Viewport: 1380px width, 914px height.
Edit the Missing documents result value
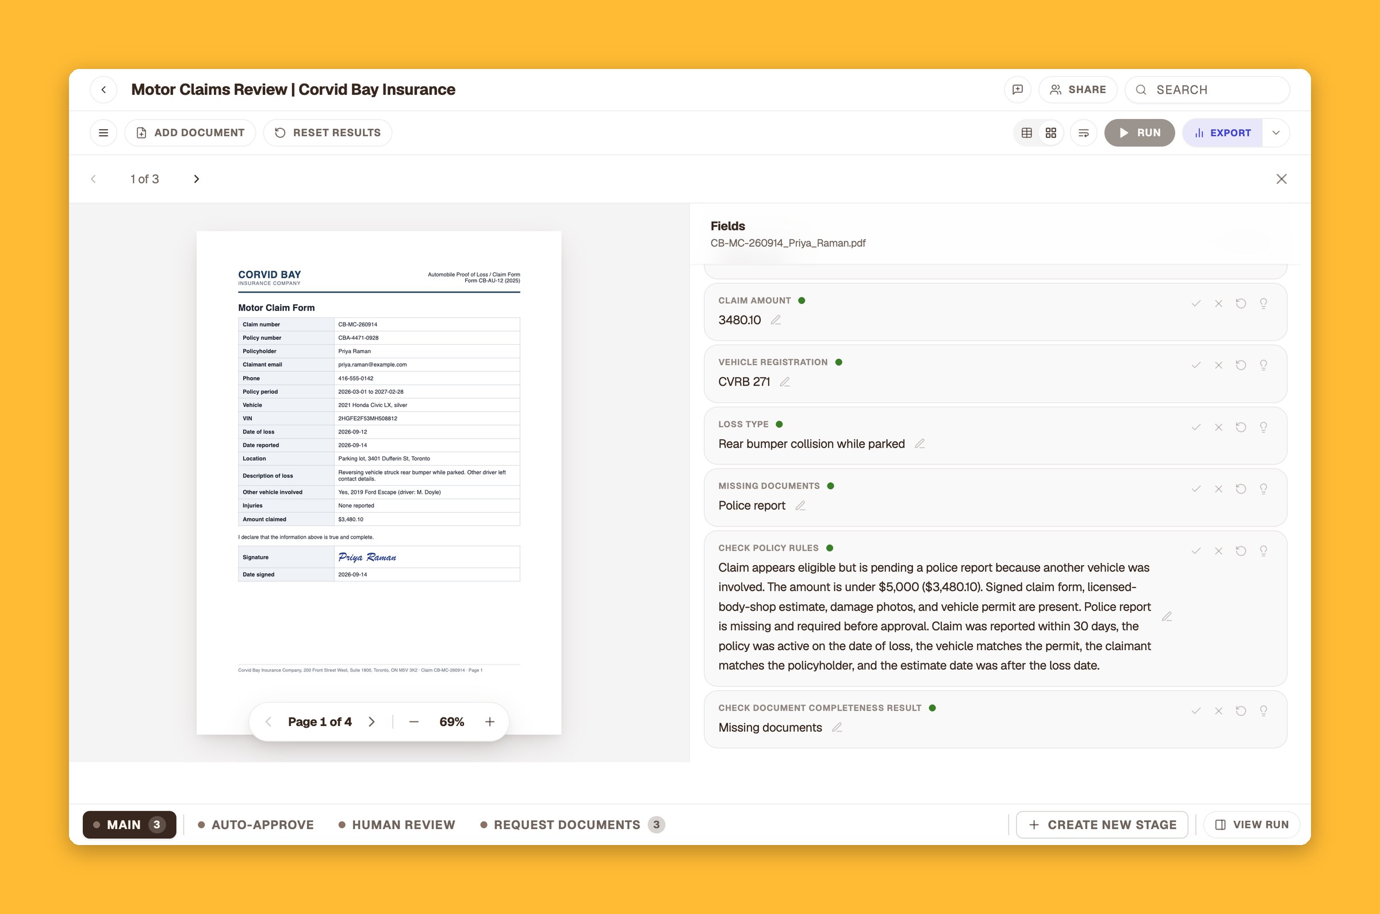(837, 728)
